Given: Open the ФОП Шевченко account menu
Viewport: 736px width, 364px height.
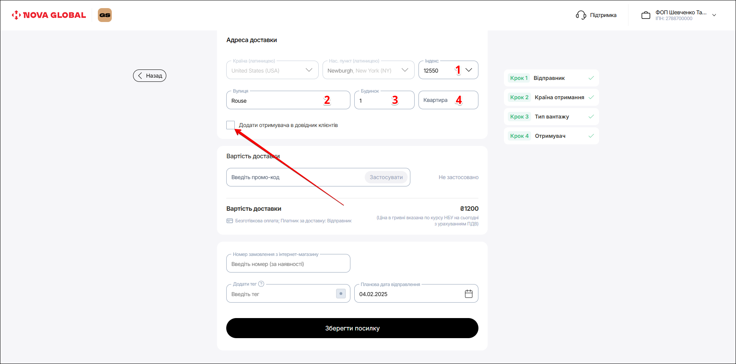Looking at the screenshot, I should click(714, 15).
